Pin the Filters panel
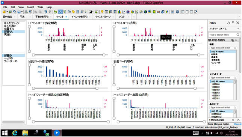The width and height of the screenshot is (242, 137). click(x=233, y=23)
